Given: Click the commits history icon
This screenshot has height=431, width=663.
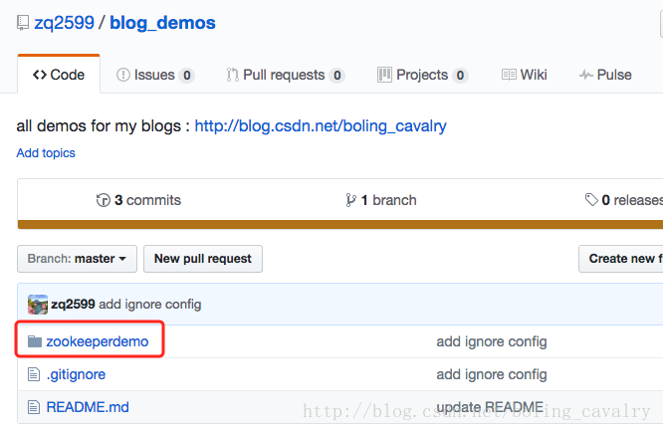Looking at the screenshot, I should [x=103, y=200].
